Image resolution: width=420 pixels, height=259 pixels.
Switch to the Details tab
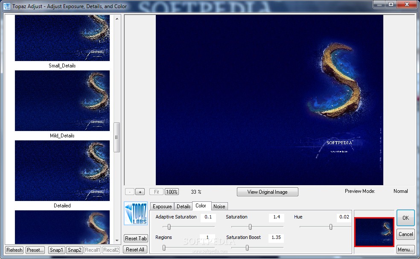(x=184, y=206)
